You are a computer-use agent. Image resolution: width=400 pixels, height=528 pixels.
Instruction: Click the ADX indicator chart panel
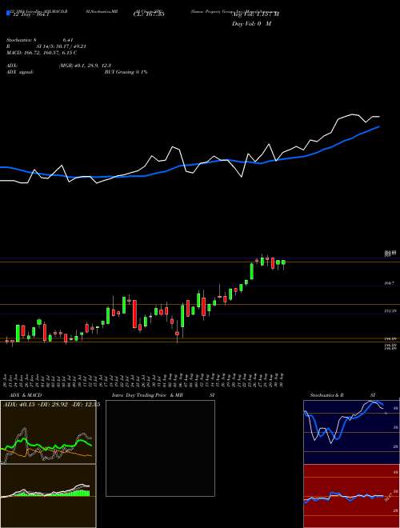48,432
